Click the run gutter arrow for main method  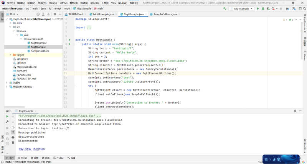(x=70, y=44)
